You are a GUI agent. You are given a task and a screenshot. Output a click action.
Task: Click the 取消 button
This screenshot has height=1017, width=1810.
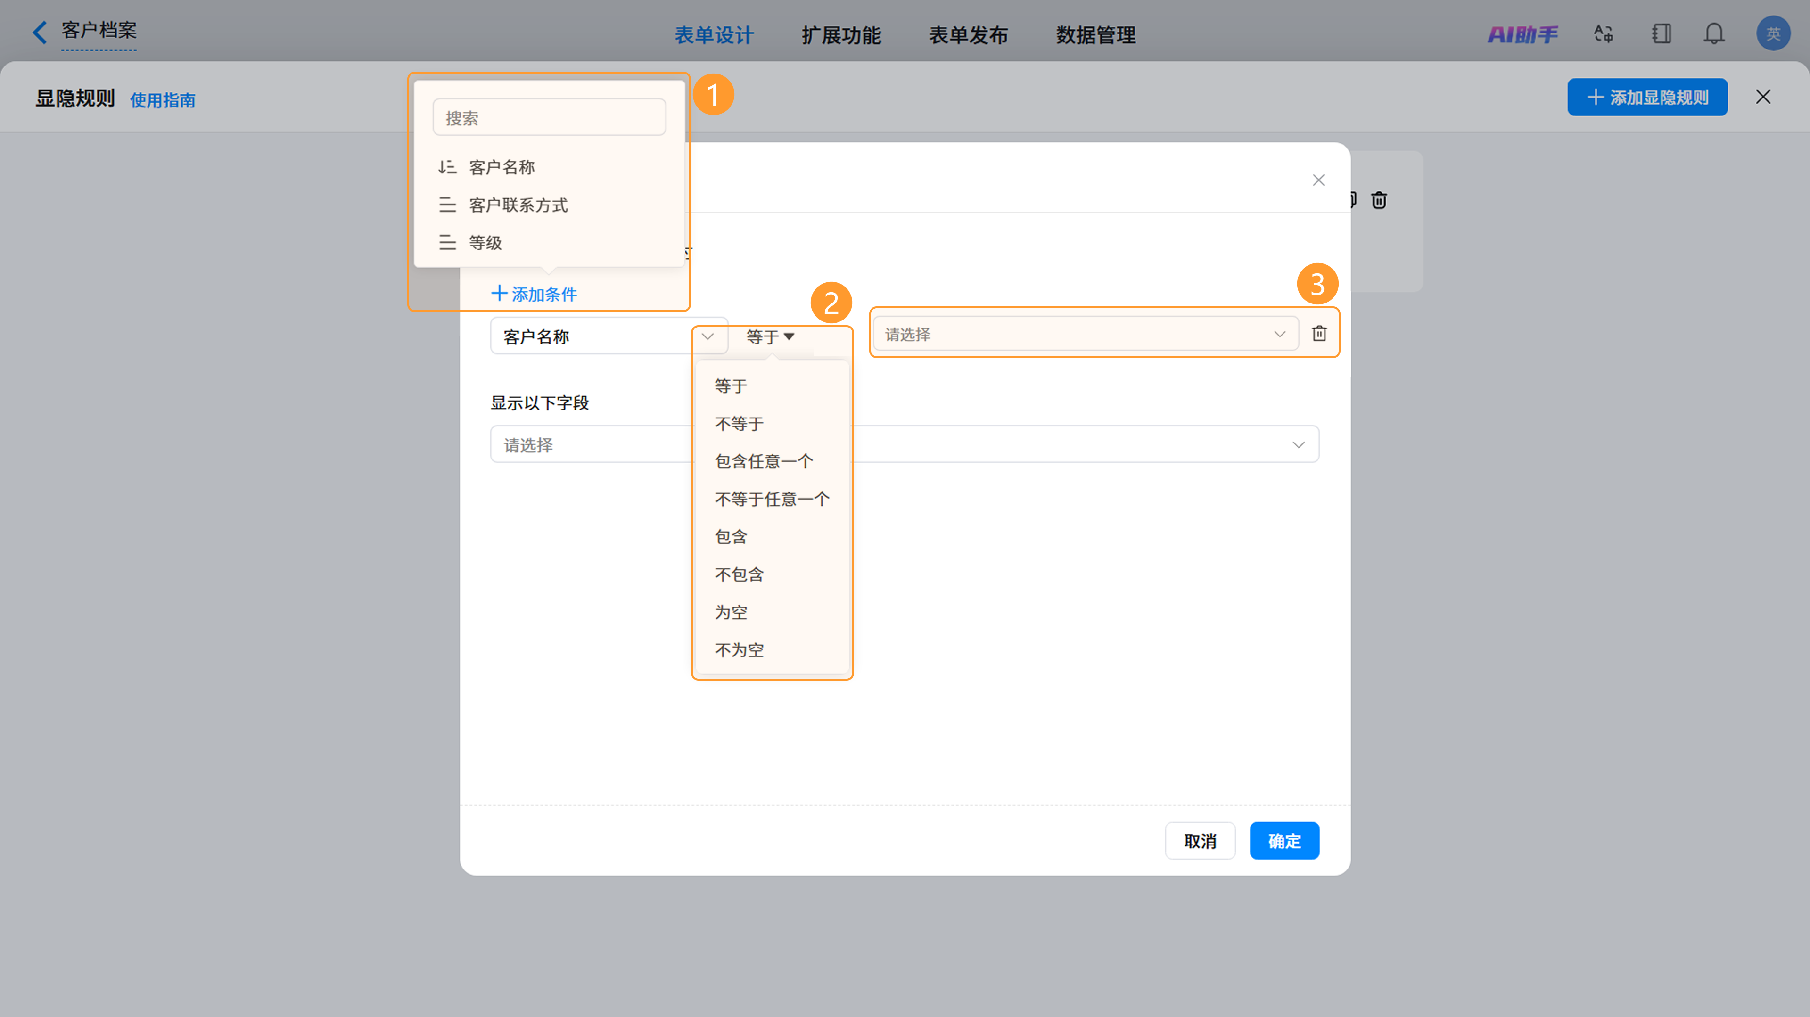[1200, 841]
